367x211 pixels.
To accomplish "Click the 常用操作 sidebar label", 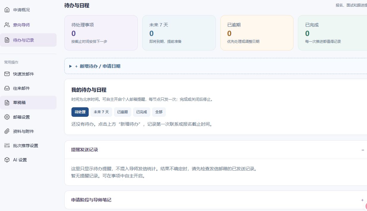I will coord(11,62).
